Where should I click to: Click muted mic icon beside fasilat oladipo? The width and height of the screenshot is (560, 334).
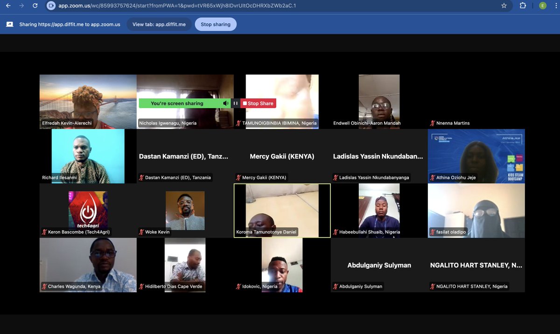[x=433, y=232]
